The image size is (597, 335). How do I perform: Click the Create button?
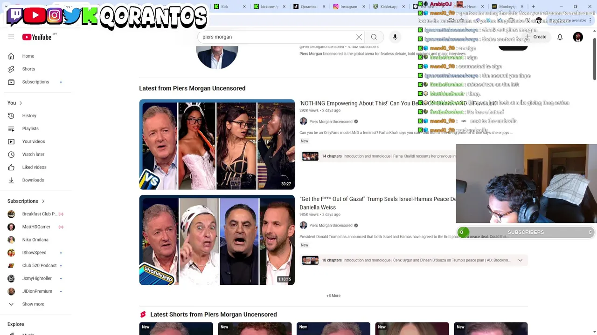pyautogui.click(x=536, y=37)
